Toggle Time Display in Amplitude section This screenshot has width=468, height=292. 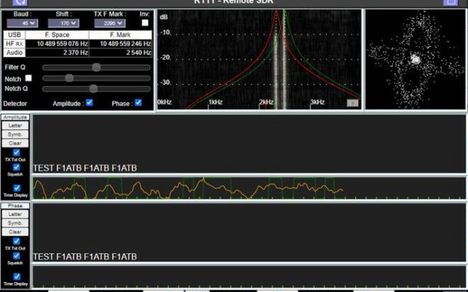point(17,187)
